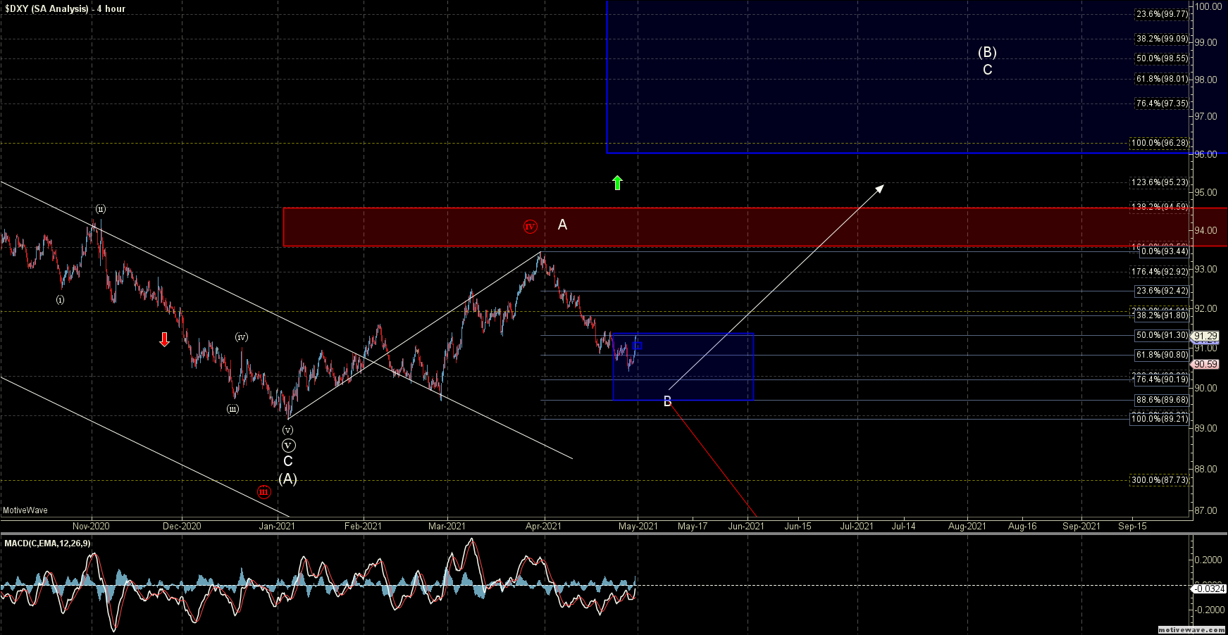1228x635 pixels.
Task: Click the red down arrow marker
Action: 164,340
